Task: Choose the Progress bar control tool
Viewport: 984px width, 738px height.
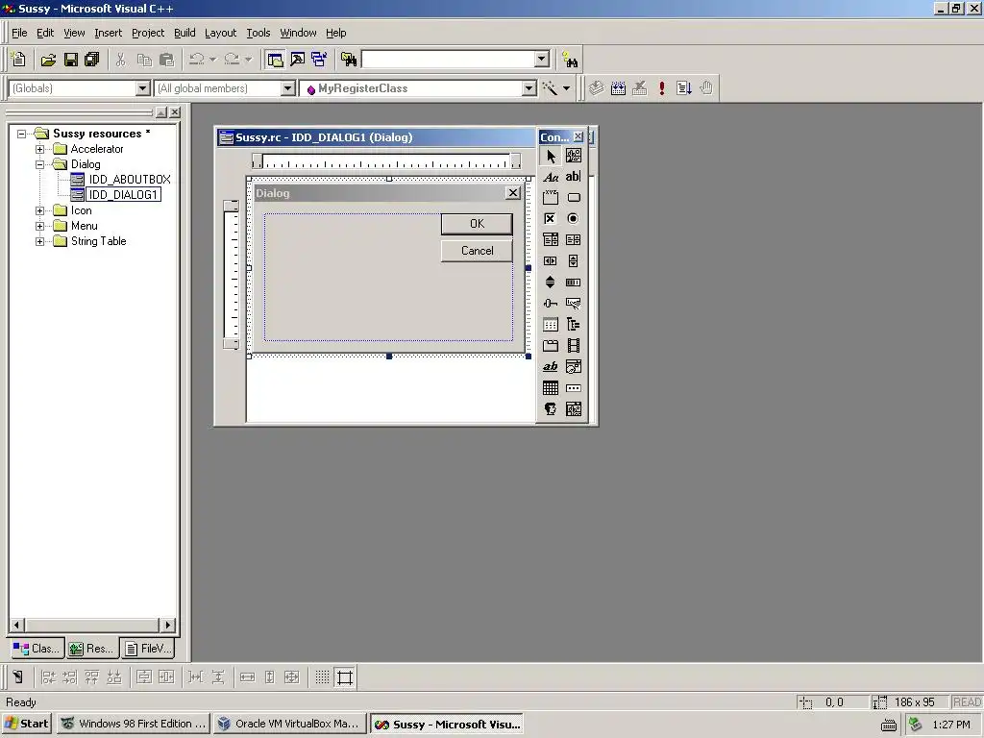Action: pos(574,283)
